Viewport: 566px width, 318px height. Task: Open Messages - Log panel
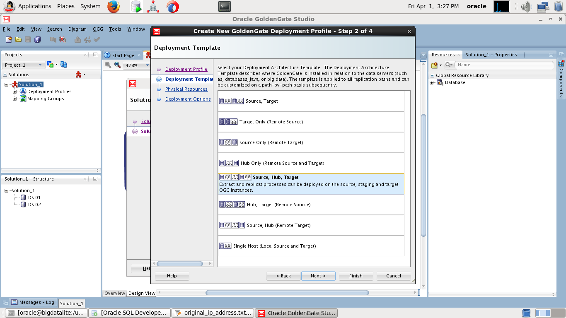point(32,302)
